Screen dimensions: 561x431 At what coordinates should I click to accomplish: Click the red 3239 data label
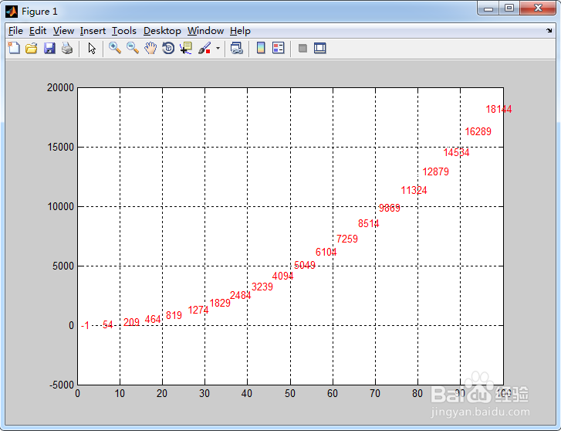[x=262, y=287]
